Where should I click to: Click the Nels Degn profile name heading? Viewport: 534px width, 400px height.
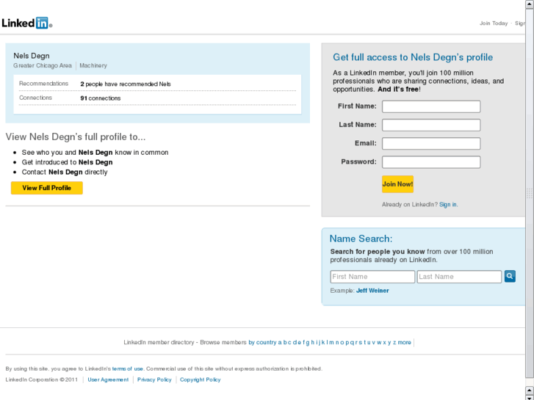(x=32, y=56)
